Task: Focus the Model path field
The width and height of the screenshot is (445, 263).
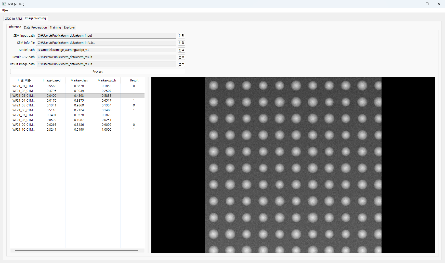Action: coord(106,50)
